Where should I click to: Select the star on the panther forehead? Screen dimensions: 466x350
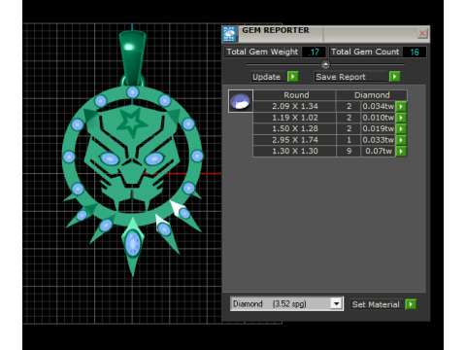131,123
